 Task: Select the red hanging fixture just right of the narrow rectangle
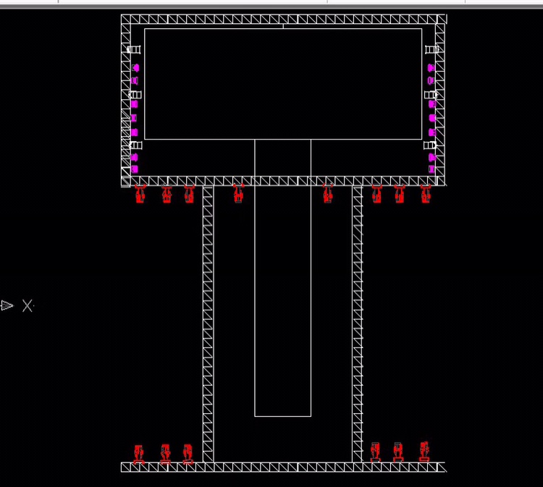point(328,193)
